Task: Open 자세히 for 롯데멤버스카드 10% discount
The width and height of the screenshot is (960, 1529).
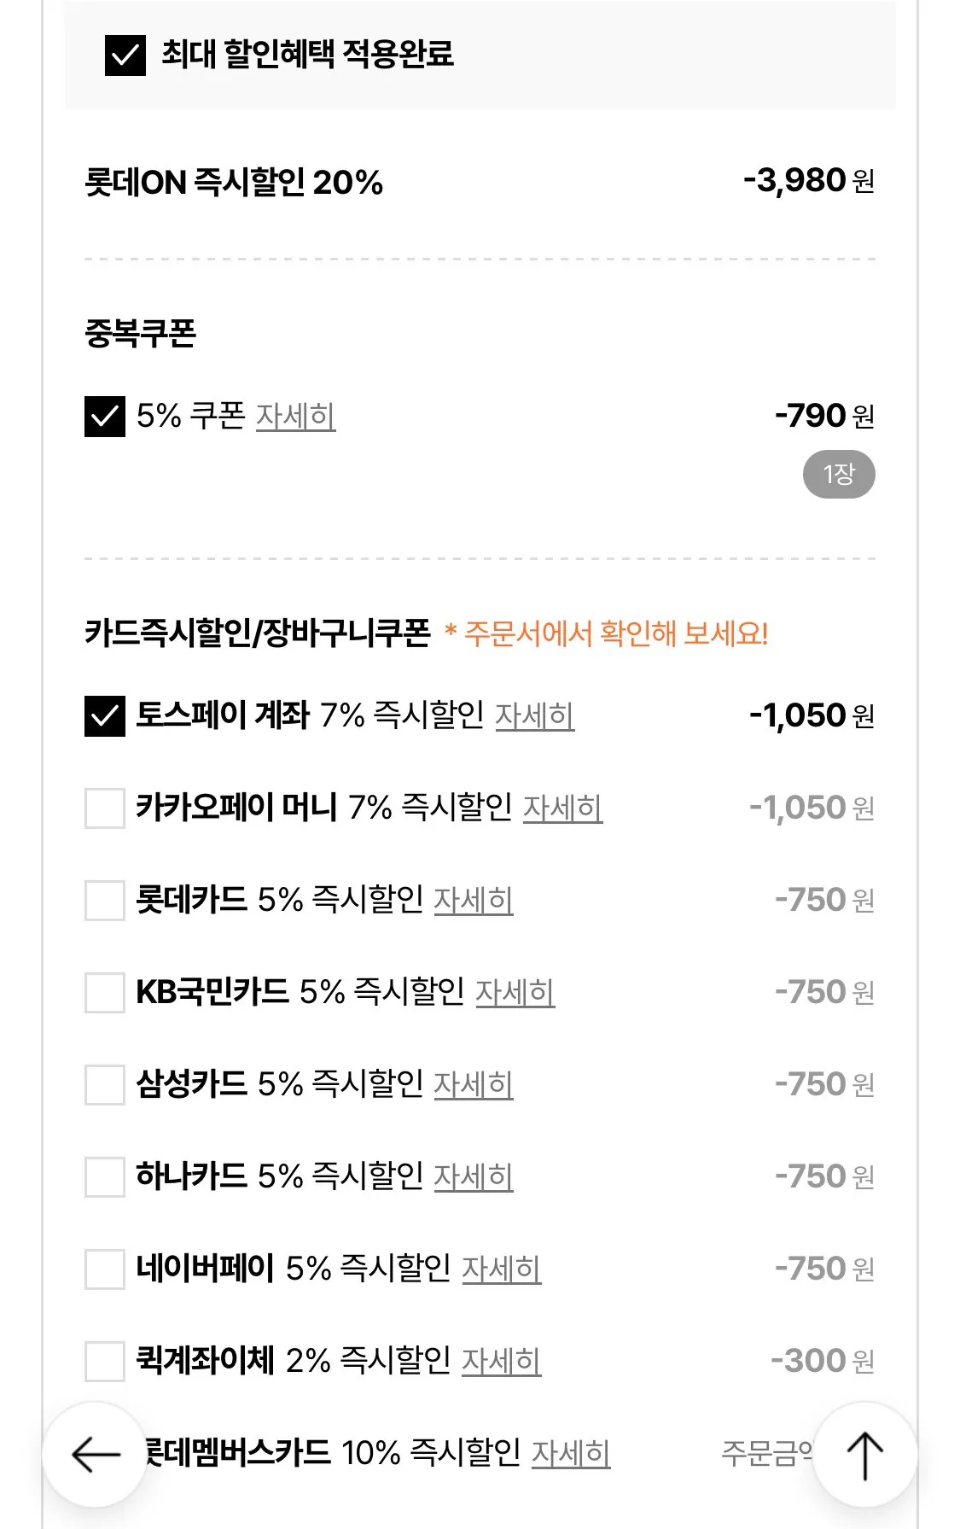Action: point(570,1451)
